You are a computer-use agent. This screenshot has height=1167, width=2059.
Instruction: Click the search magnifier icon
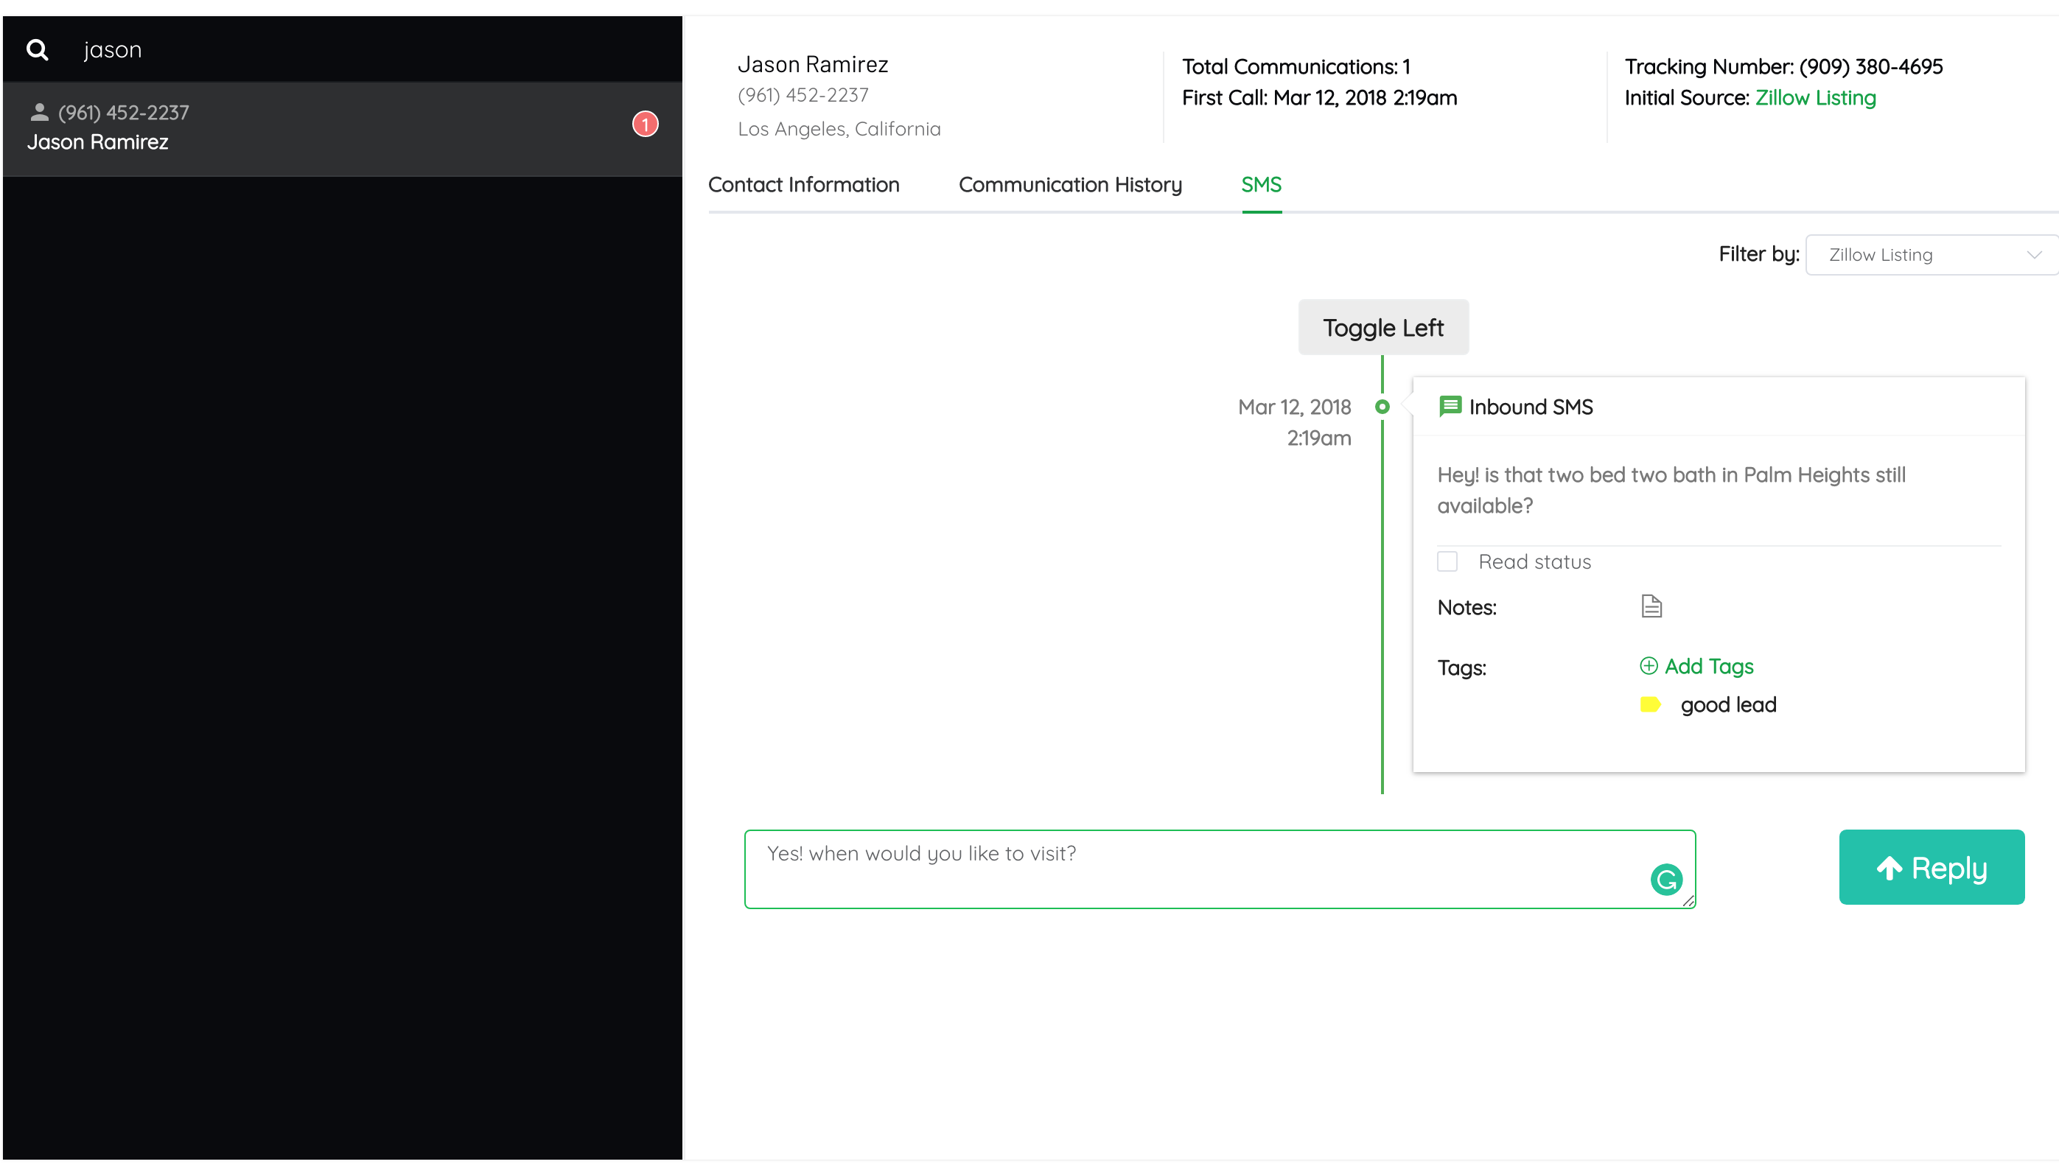37,49
